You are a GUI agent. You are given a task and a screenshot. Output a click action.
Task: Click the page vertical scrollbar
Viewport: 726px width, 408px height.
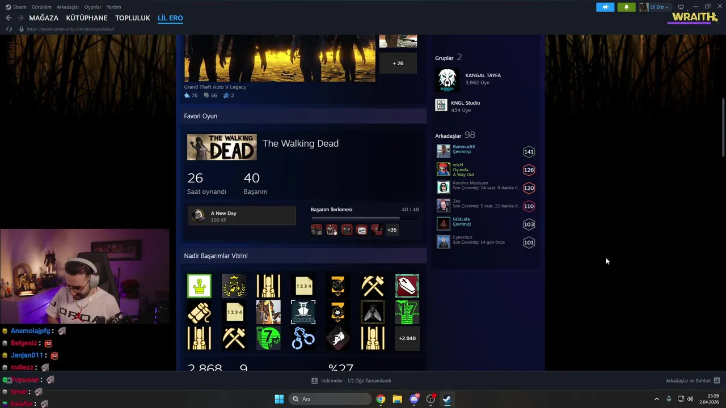[x=723, y=127]
